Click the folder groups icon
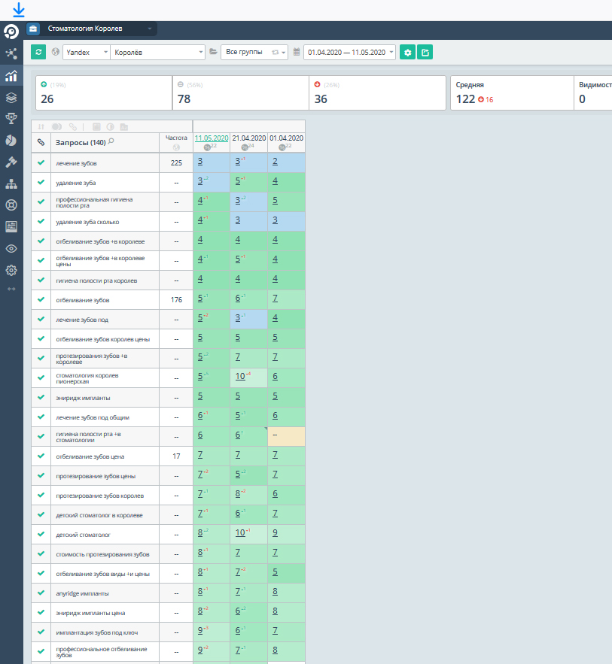This screenshot has height=664, width=612. [x=213, y=52]
